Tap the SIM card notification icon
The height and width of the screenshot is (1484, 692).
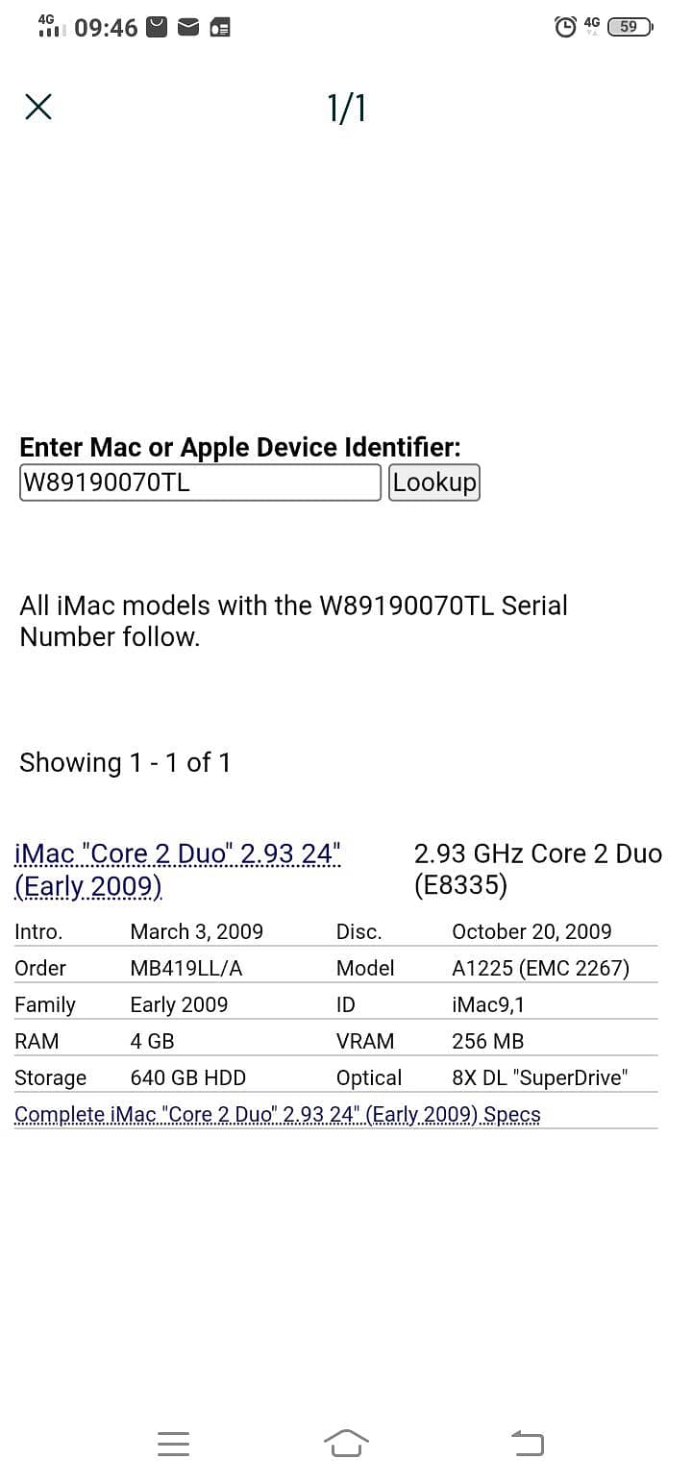[219, 28]
